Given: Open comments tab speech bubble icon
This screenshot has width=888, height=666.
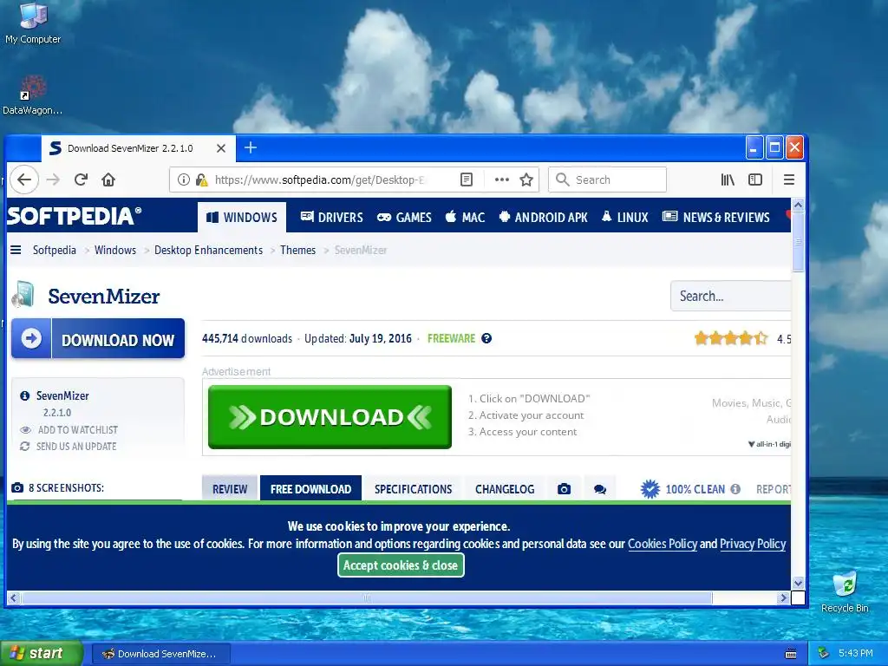Looking at the screenshot, I should (600, 489).
